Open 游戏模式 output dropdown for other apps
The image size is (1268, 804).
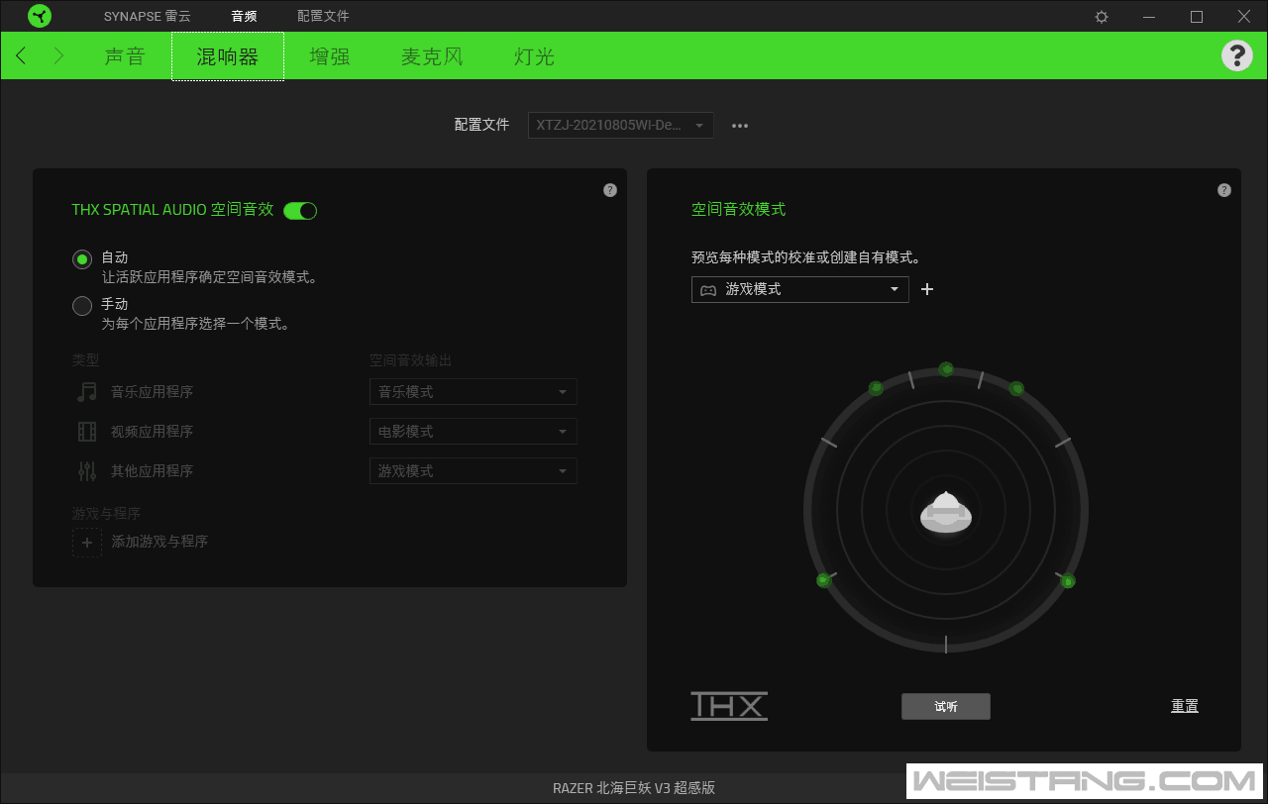pyautogui.click(x=474, y=471)
